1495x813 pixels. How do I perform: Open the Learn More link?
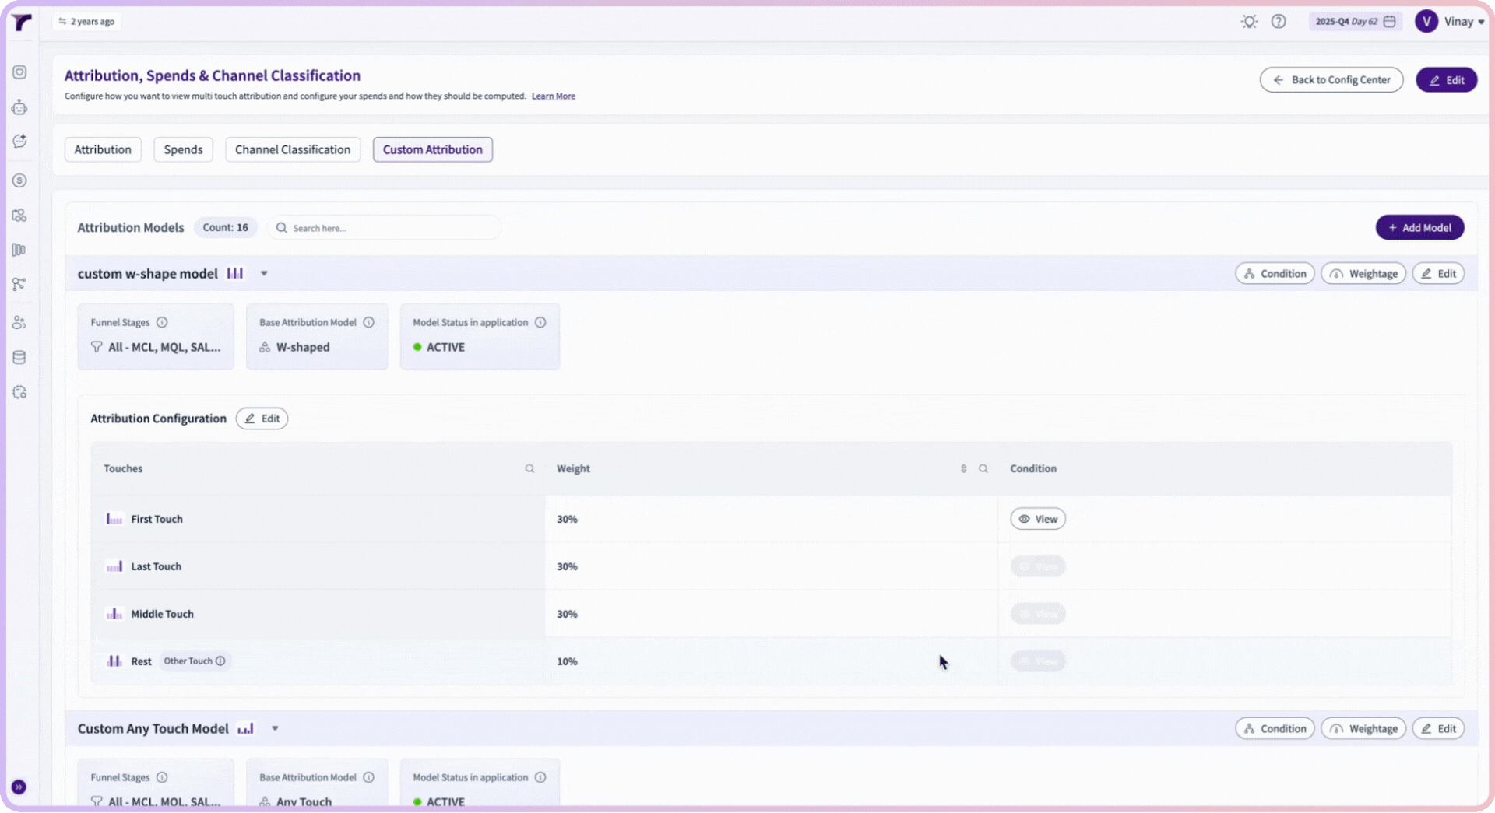pyautogui.click(x=553, y=96)
